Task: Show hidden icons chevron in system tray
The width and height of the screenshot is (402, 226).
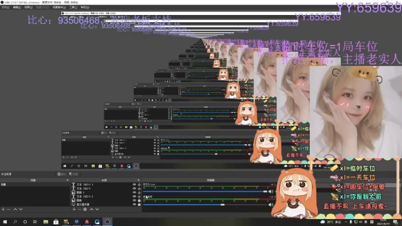Action: tap(346, 222)
